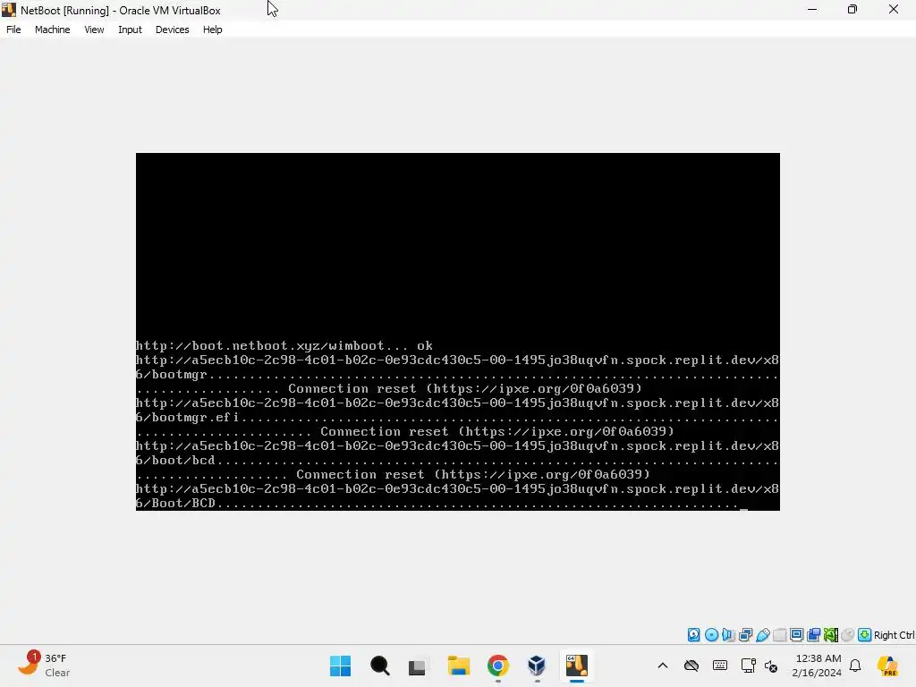Expand the hidden system tray icons chevron
This screenshot has height=687, width=916.
[x=663, y=666]
